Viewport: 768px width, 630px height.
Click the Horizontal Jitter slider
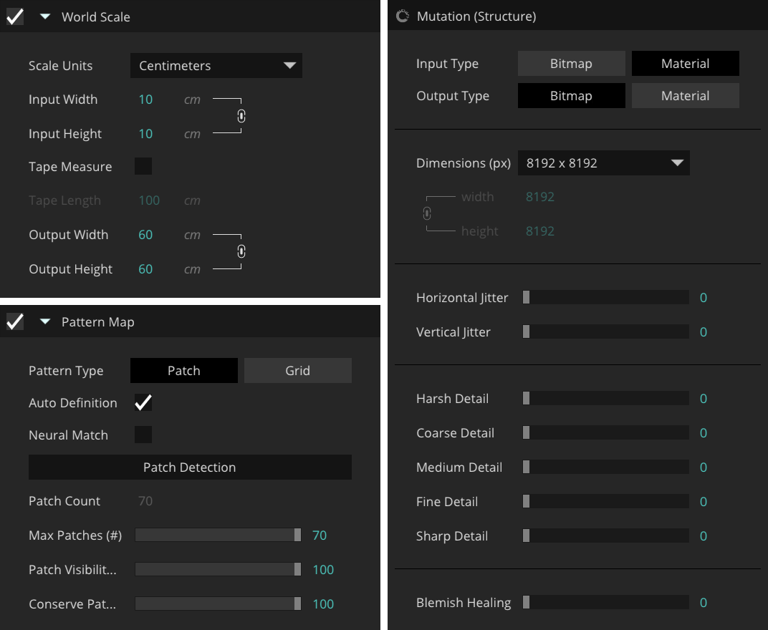(605, 297)
